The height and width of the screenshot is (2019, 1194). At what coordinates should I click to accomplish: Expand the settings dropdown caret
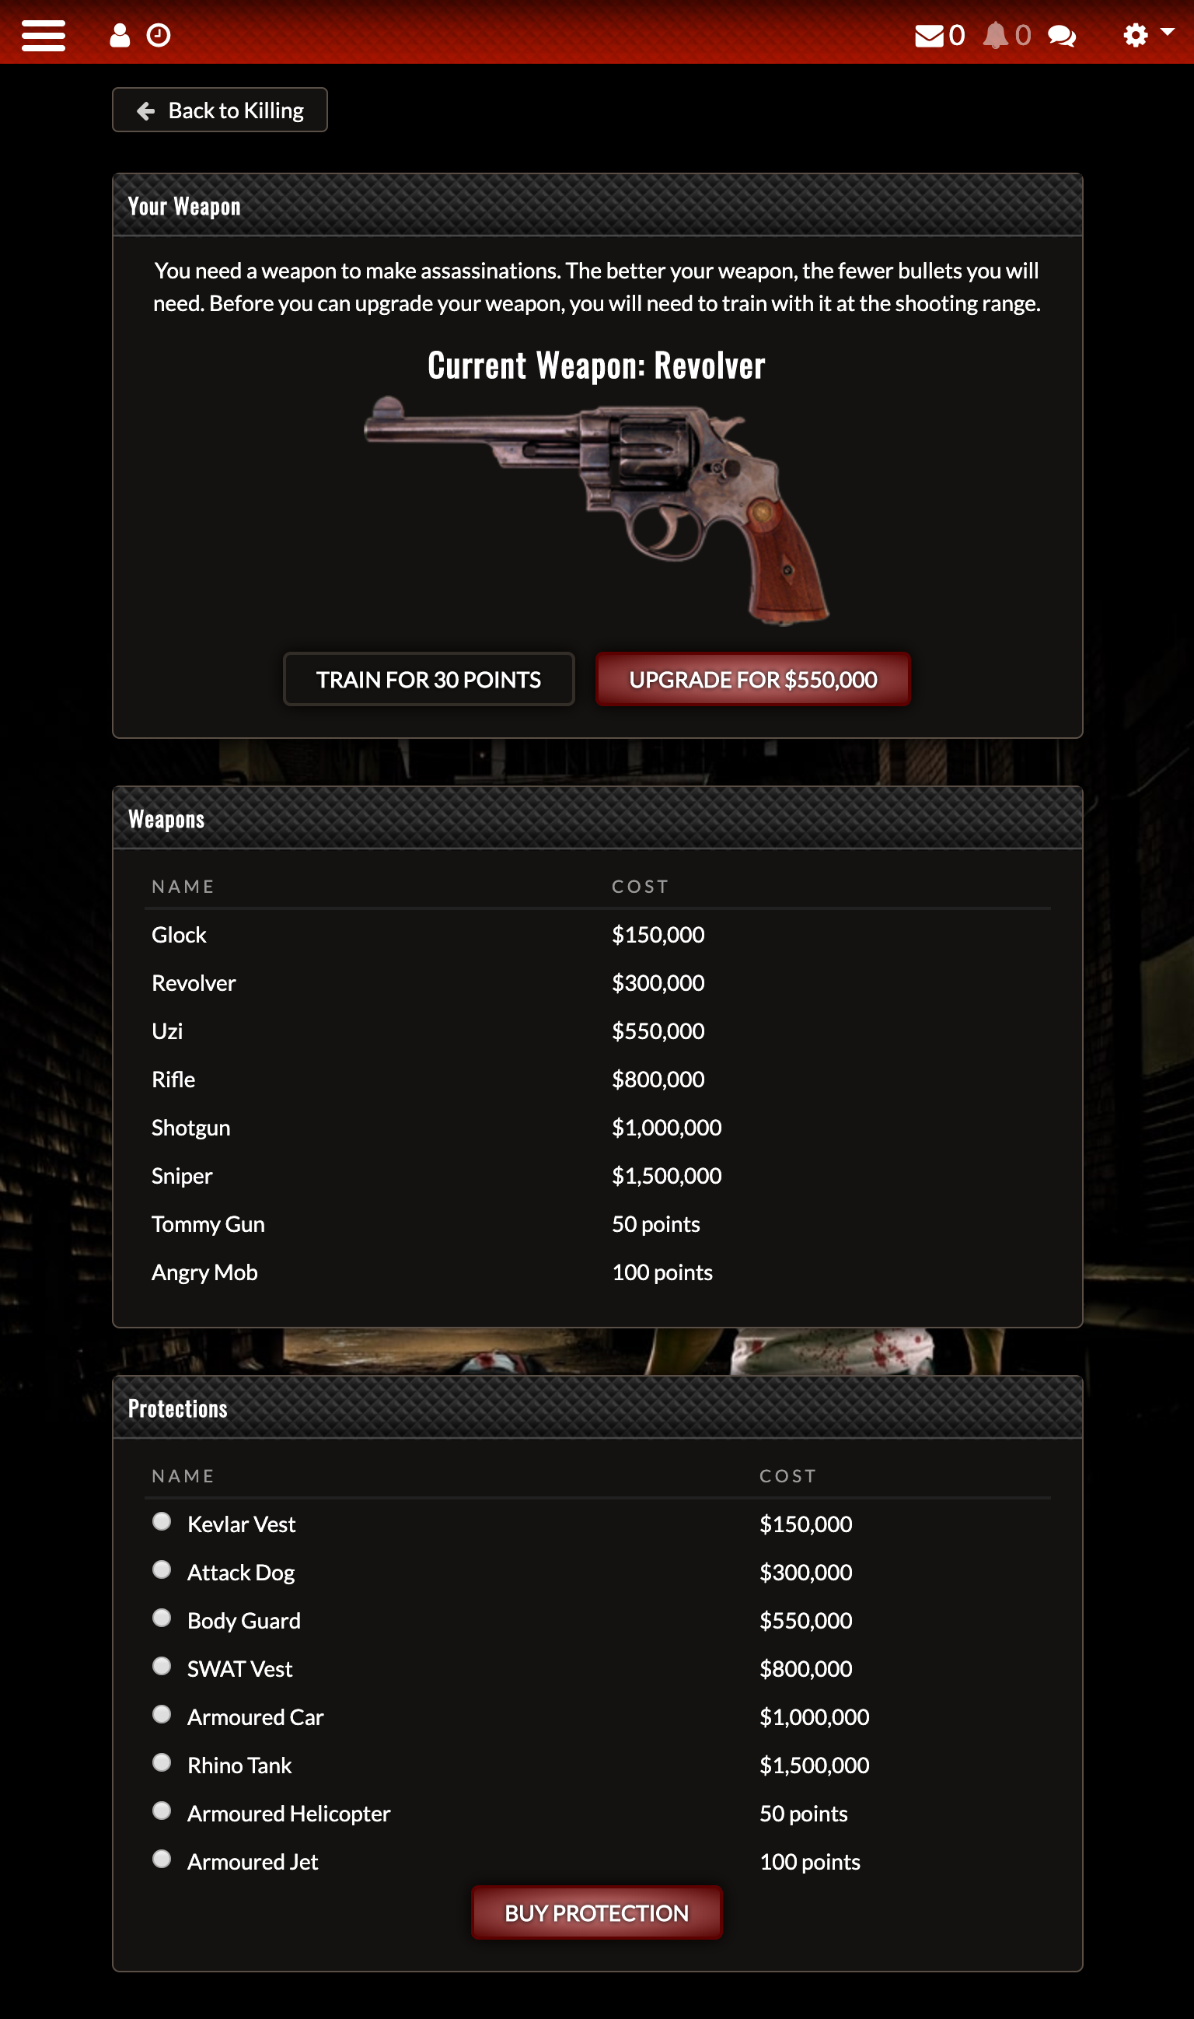coord(1167,32)
